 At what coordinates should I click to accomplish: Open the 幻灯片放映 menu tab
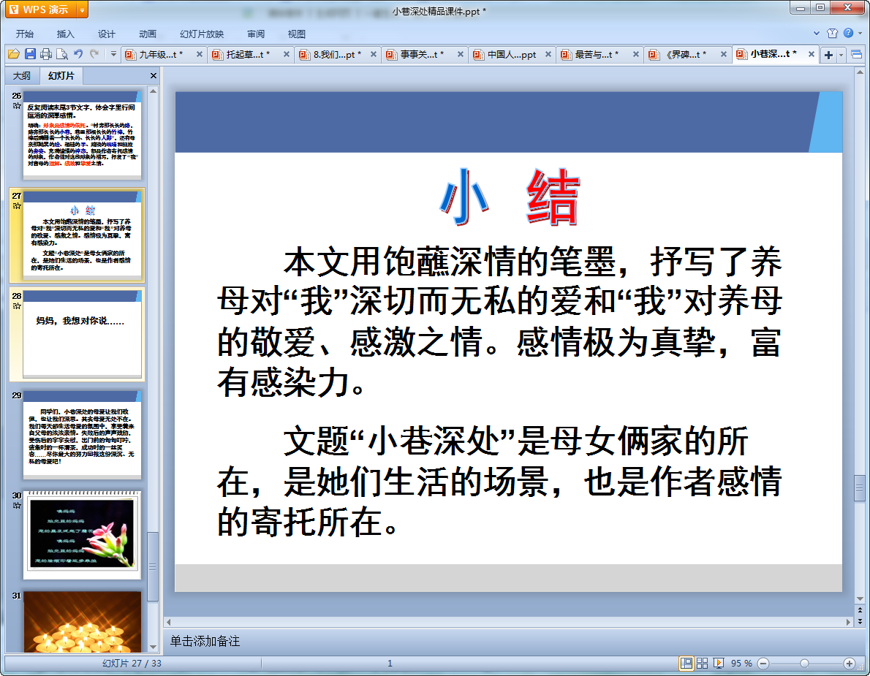click(202, 34)
